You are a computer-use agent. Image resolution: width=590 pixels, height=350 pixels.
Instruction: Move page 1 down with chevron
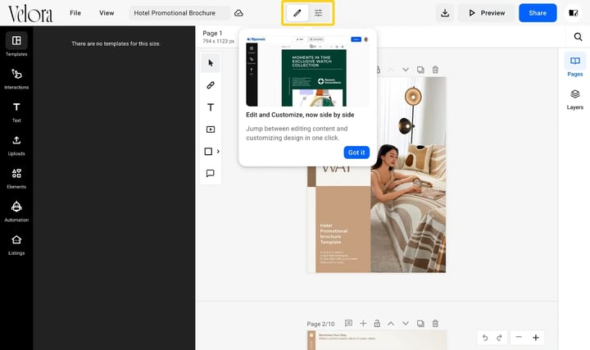(x=406, y=70)
